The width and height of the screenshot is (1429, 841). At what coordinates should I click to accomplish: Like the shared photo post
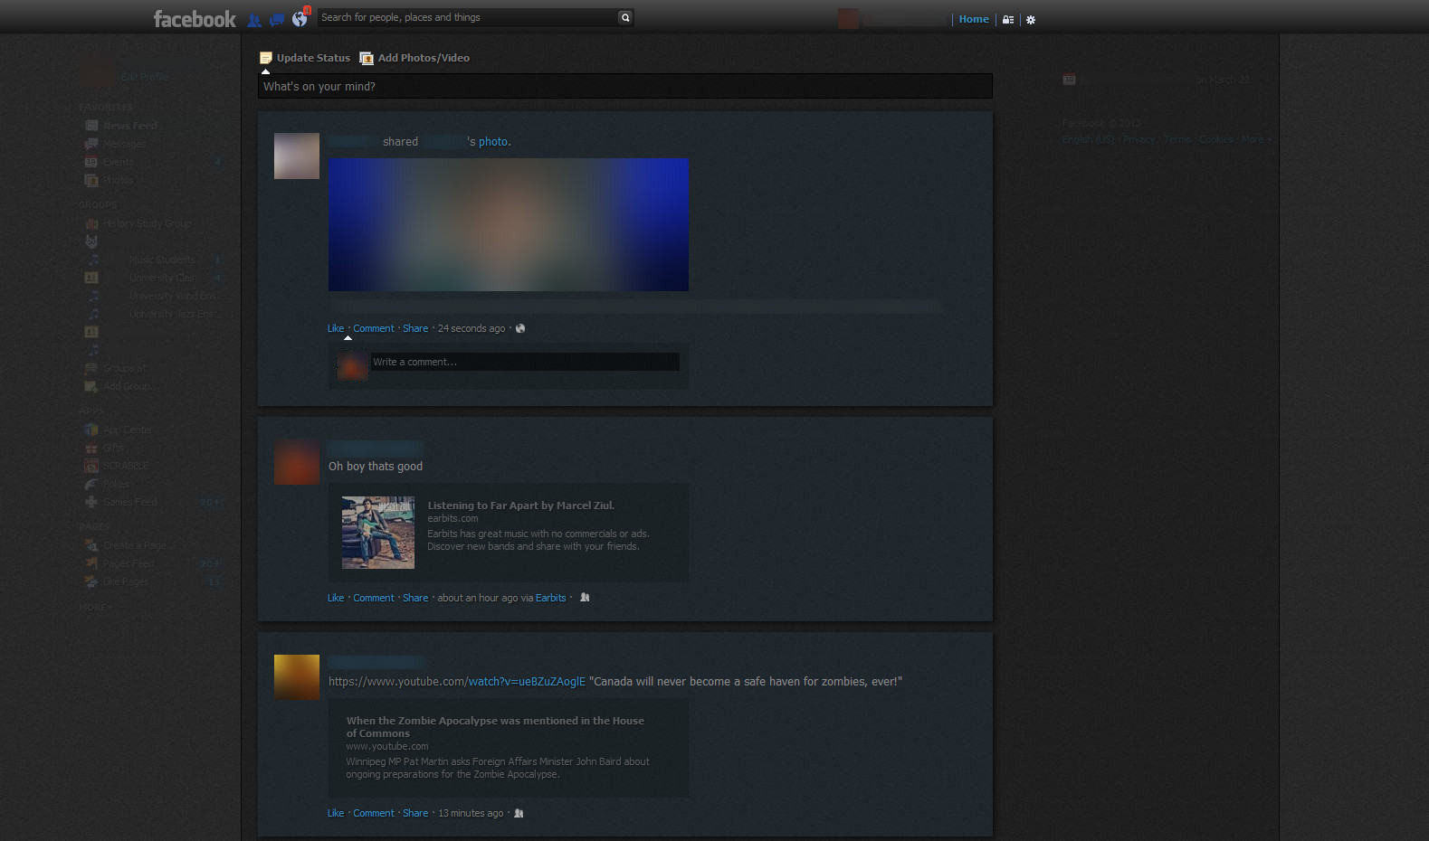[335, 329]
